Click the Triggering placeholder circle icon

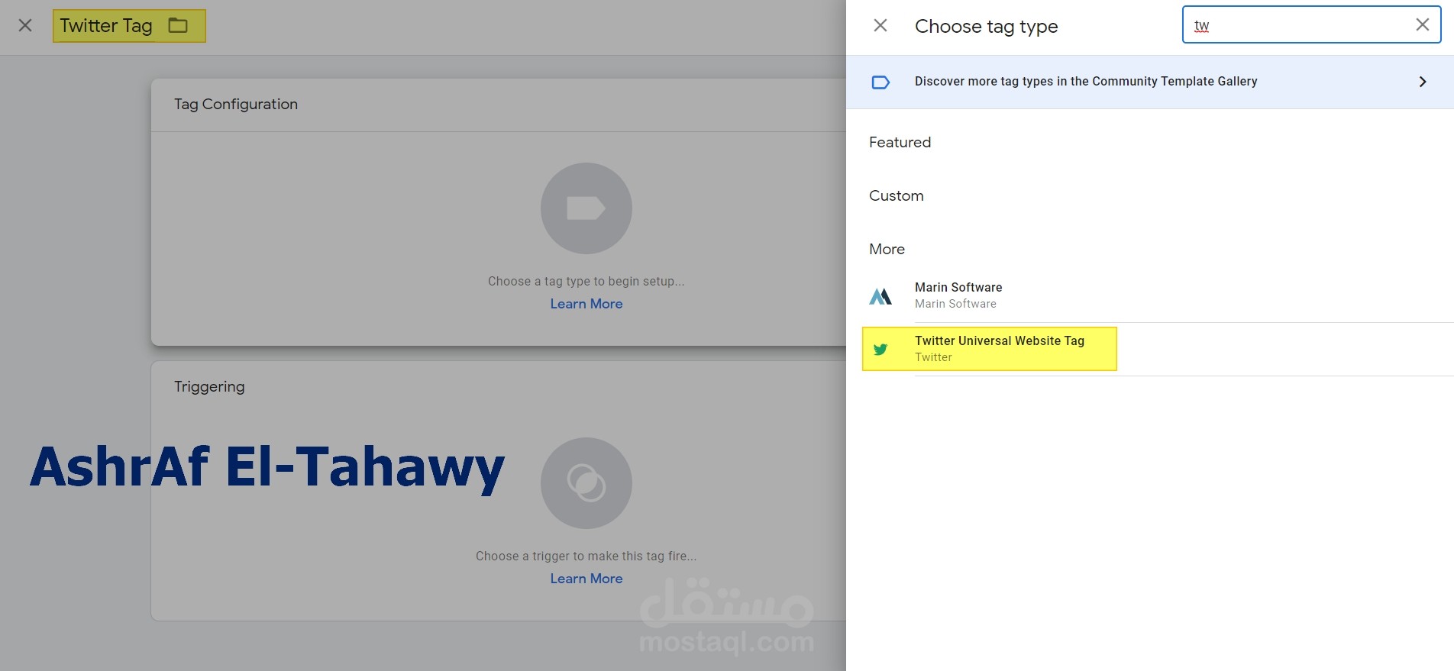pos(586,482)
